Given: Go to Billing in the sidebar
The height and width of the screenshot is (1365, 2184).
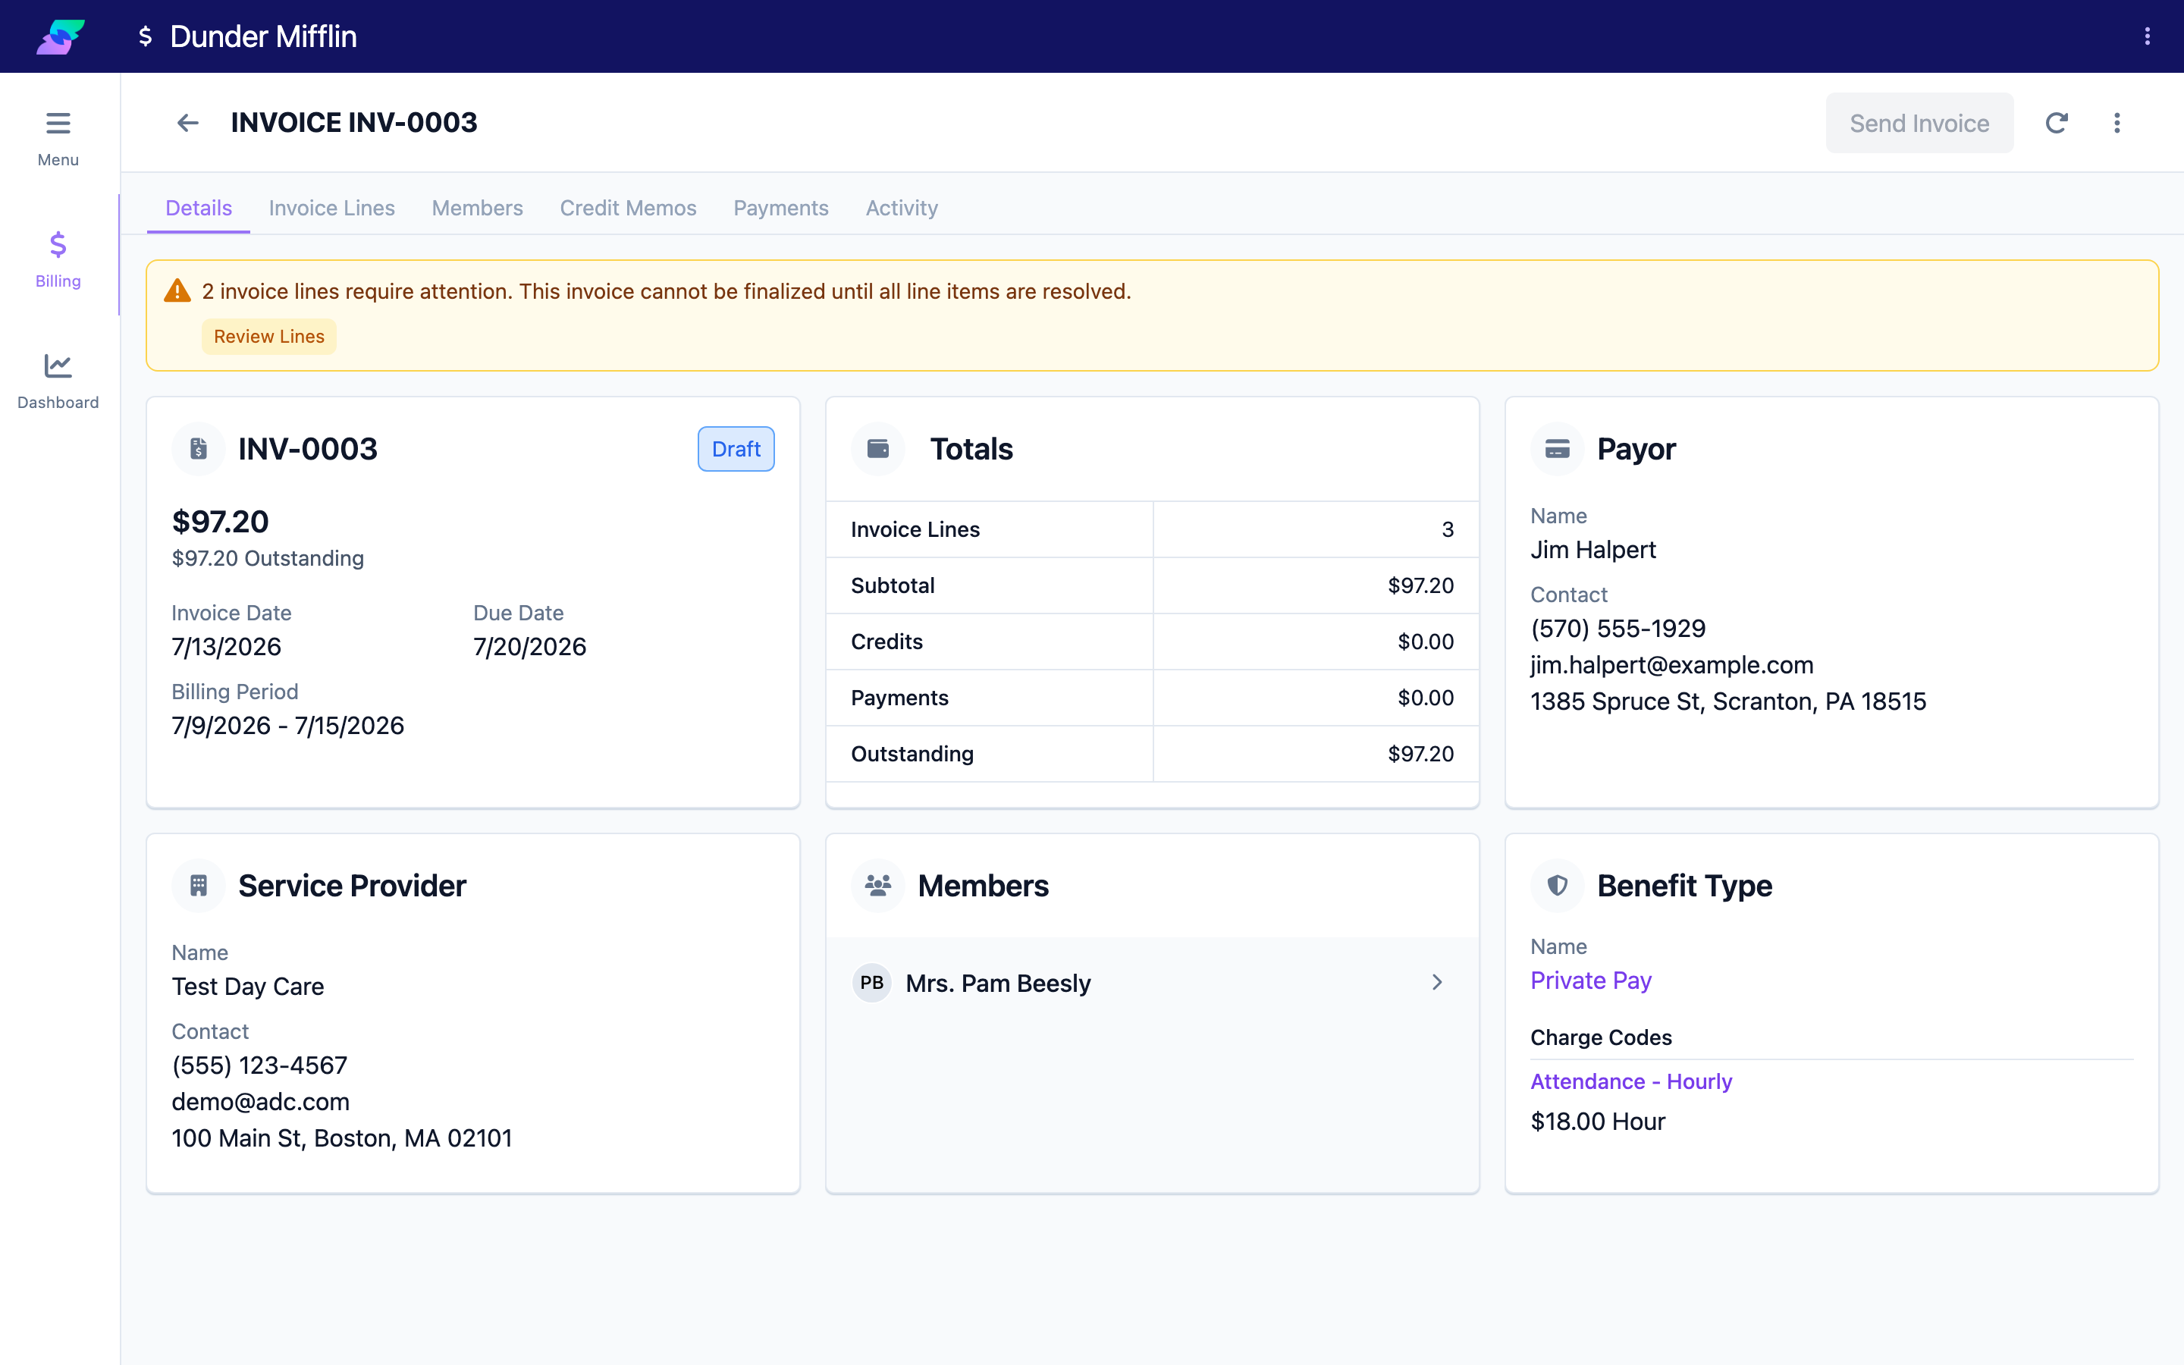Looking at the screenshot, I should click(58, 259).
